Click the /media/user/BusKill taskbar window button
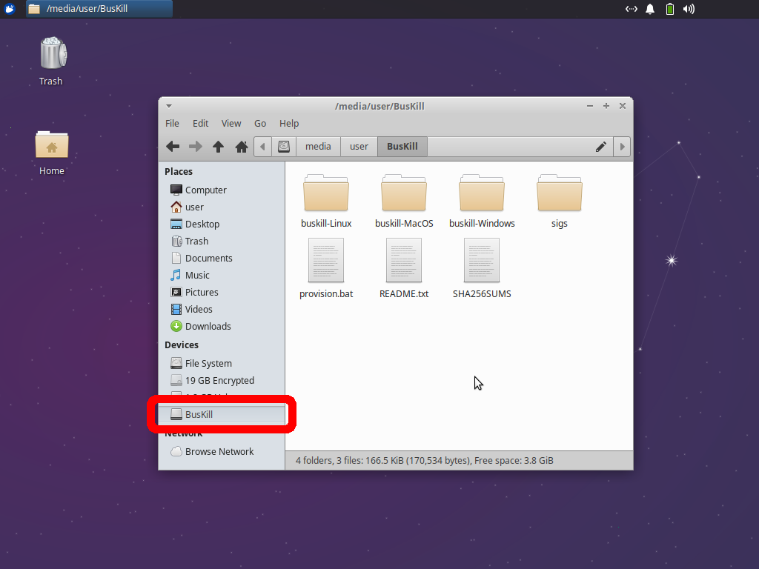This screenshot has height=569, width=759. [x=99, y=9]
